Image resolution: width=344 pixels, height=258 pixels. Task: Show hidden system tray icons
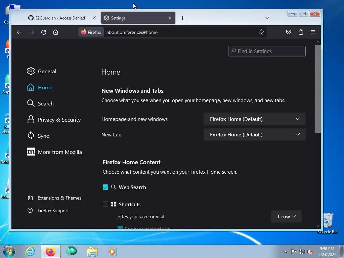[286, 252]
